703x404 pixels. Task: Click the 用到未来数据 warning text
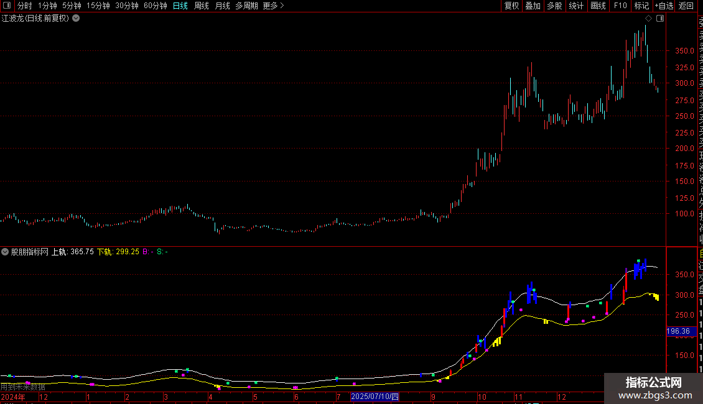(23, 387)
